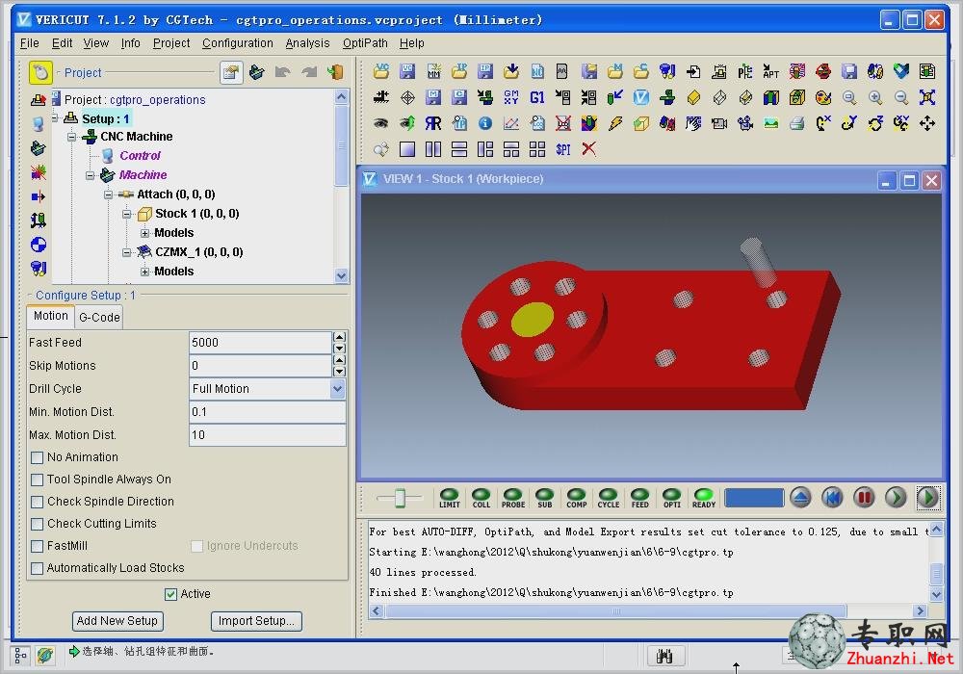Click the blue checkered circle sidebar icon

(39, 245)
